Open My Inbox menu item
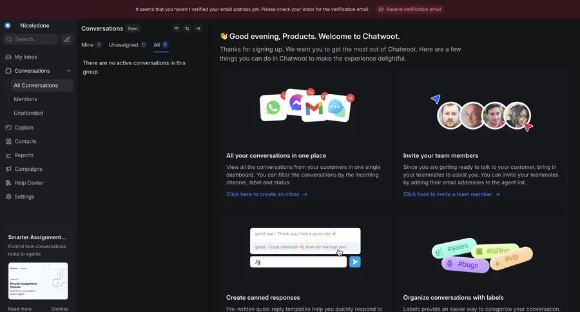 (x=38, y=57)
